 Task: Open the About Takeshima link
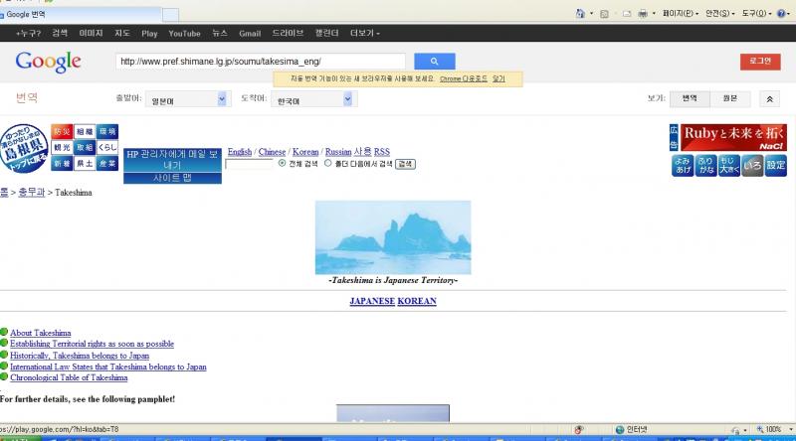[x=41, y=333]
